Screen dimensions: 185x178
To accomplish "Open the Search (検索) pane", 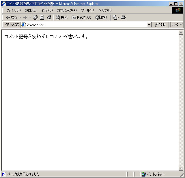I will pos(62,17).
